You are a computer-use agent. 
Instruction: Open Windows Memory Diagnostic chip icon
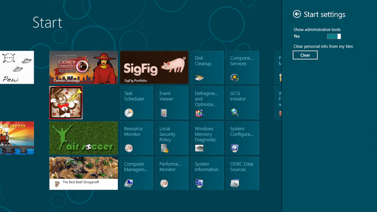click(199, 148)
